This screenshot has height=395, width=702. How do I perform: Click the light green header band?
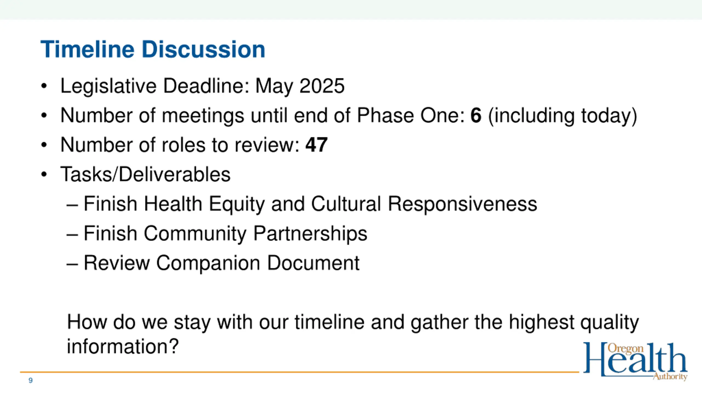point(351,10)
